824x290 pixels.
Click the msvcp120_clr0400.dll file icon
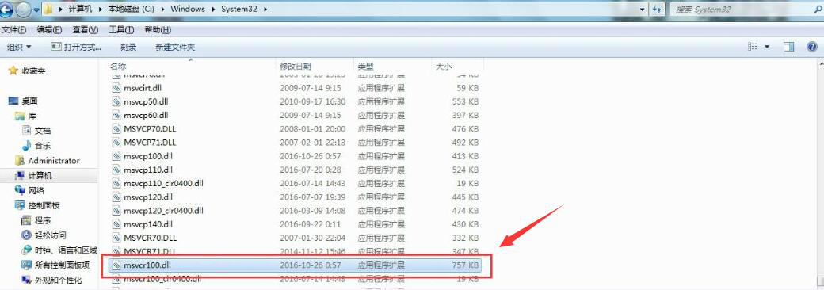point(116,211)
